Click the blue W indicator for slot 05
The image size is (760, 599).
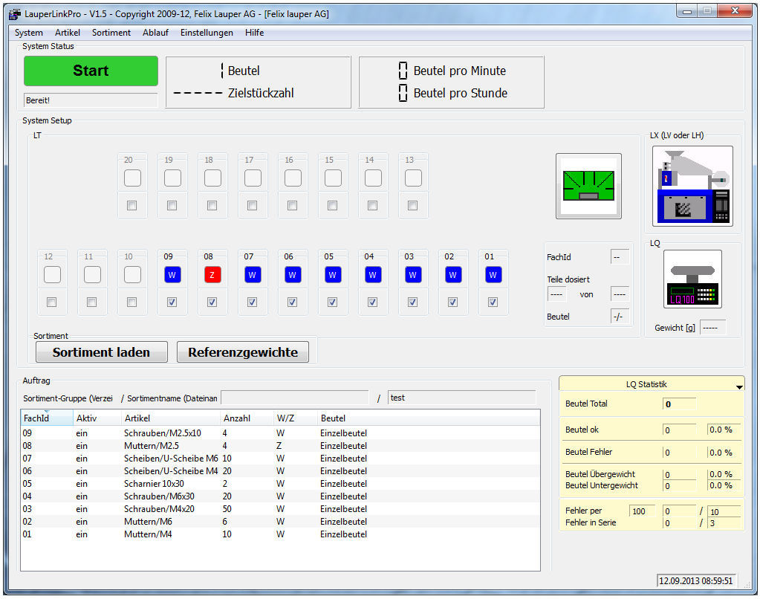pyautogui.click(x=333, y=274)
